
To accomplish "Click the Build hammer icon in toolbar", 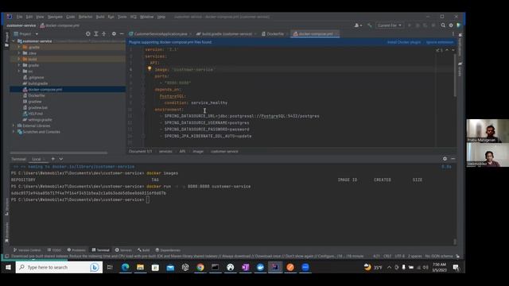I will [x=369, y=25].
